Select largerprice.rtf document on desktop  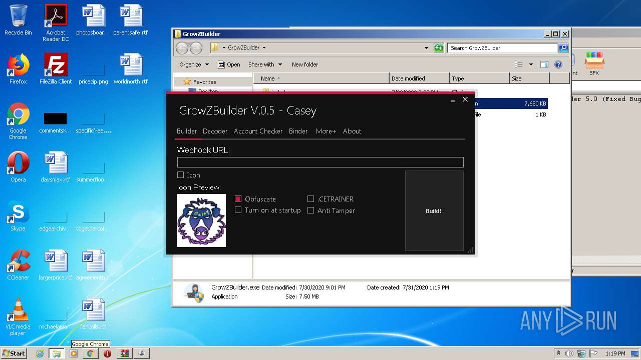(56, 265)
